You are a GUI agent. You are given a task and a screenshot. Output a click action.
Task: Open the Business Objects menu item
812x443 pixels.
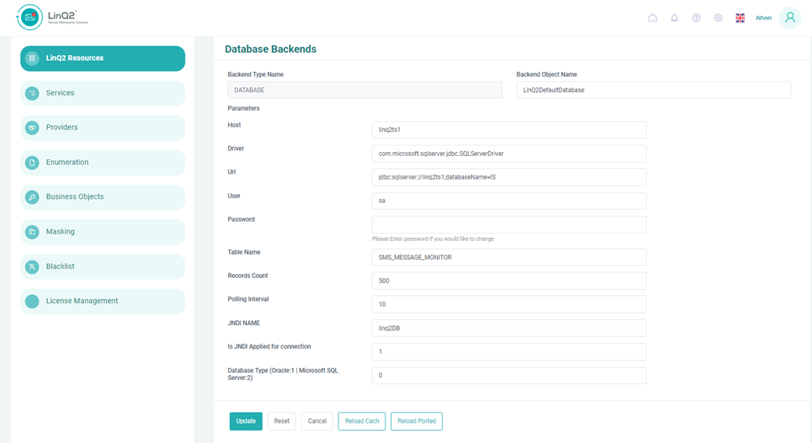103,197
